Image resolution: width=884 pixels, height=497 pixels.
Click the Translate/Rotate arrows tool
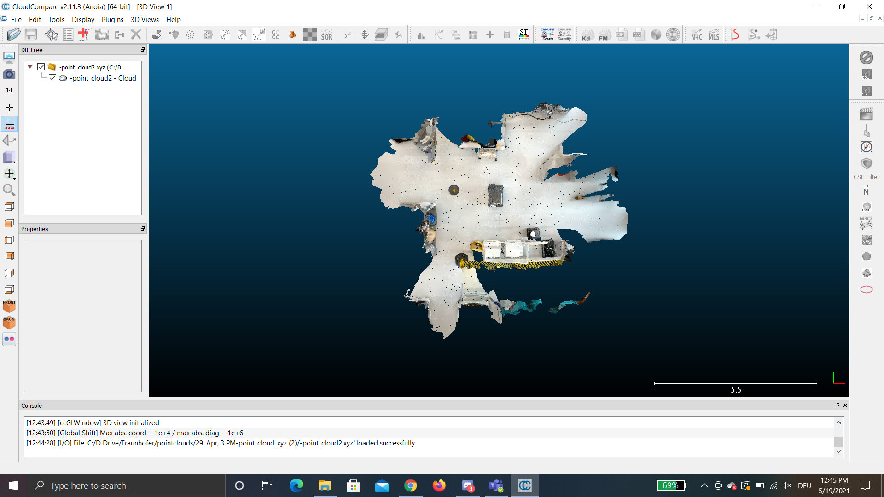pyautogui.click(x=364, y=35)
